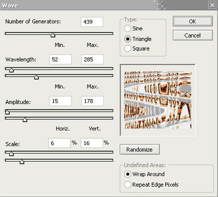The width and height of the screenshot is (218, 197).
Task: Click the Wavelength Min field
Action: pos(60,59)
